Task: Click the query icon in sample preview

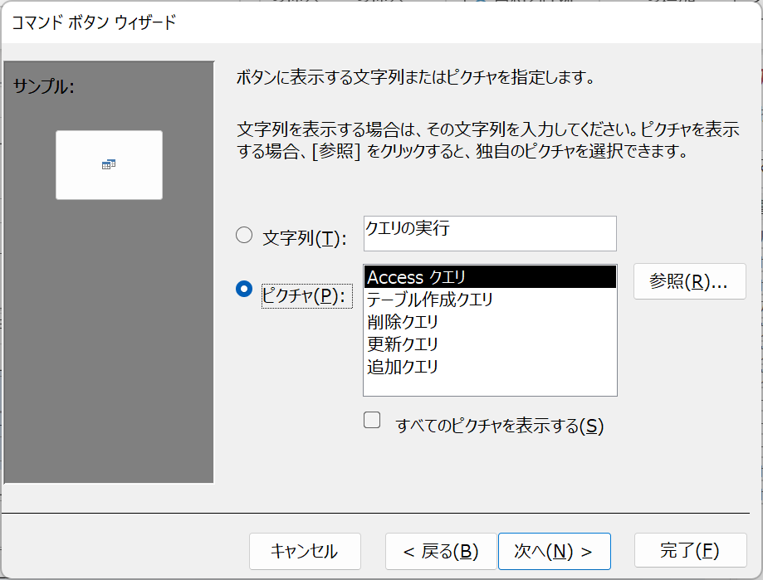Action: click(109, 164)
